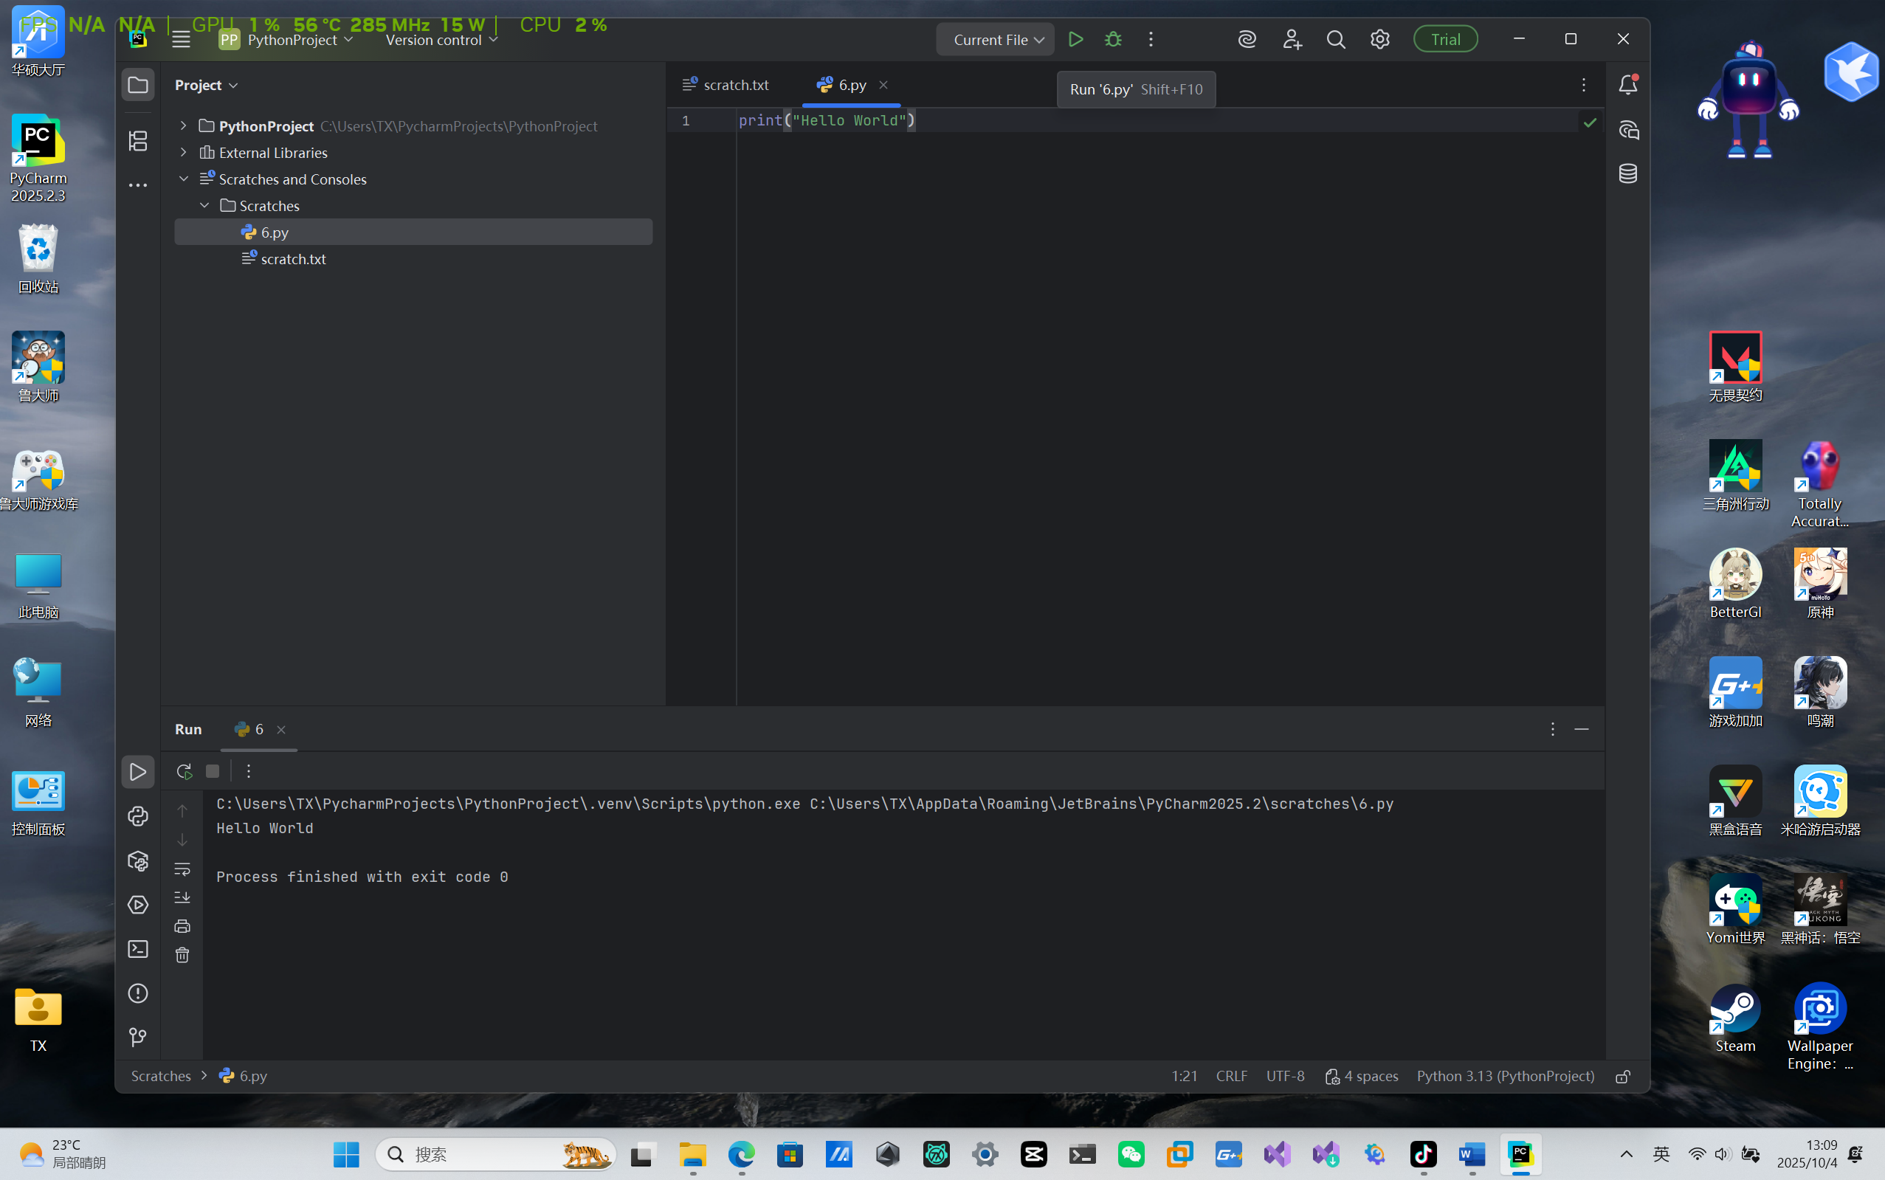The height and width of the screenshot is (1180, 1885).
Task: Open the main menu hamburger icon
Action: 180,38
